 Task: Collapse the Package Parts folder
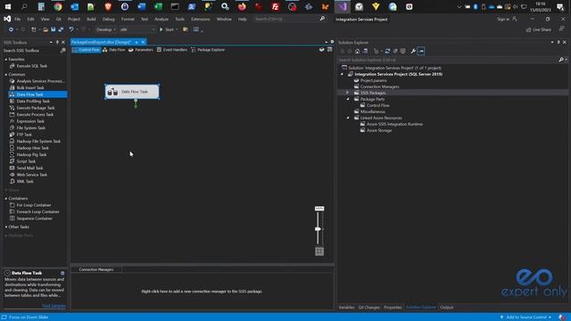tap(347, 99)
